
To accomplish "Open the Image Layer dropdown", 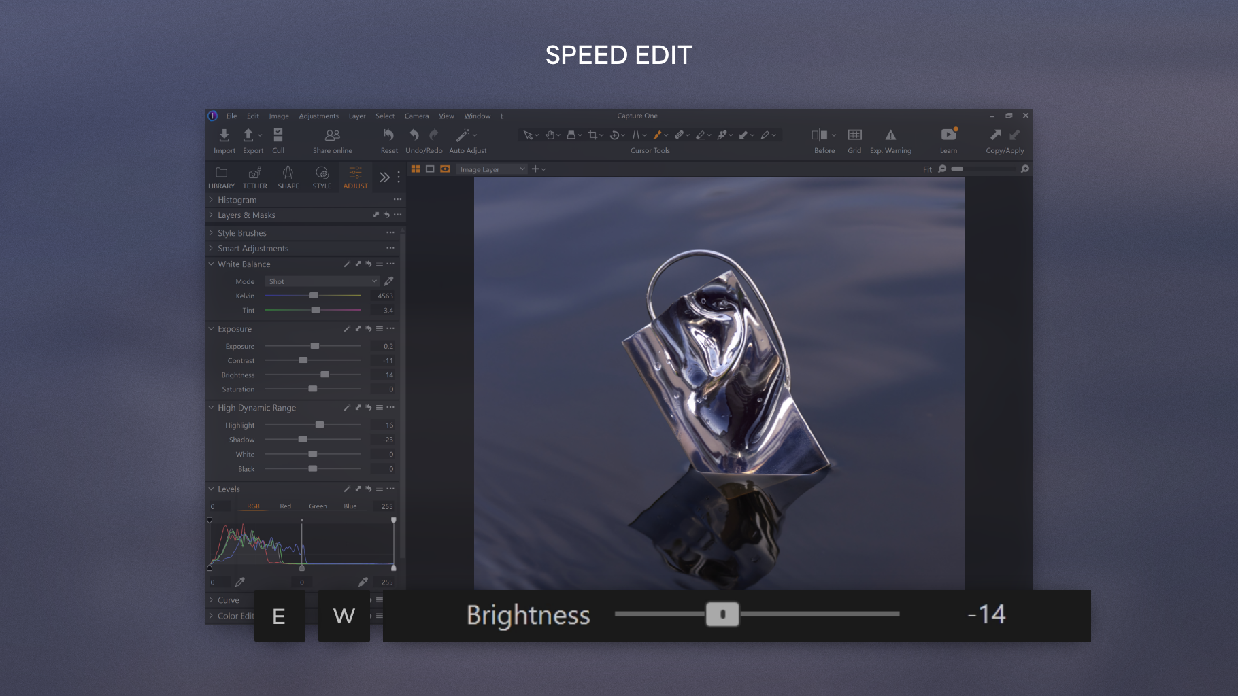I will (491, 169).
